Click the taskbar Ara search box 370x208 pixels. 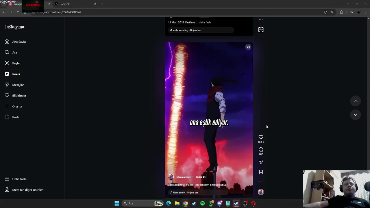(143, 203)
